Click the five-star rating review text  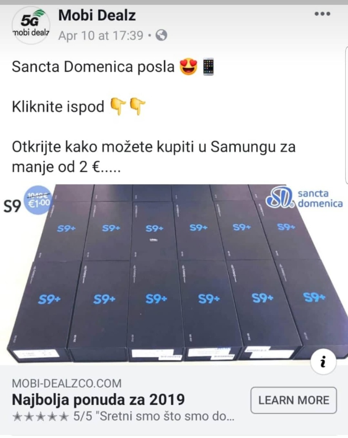(x=123, y=416)
